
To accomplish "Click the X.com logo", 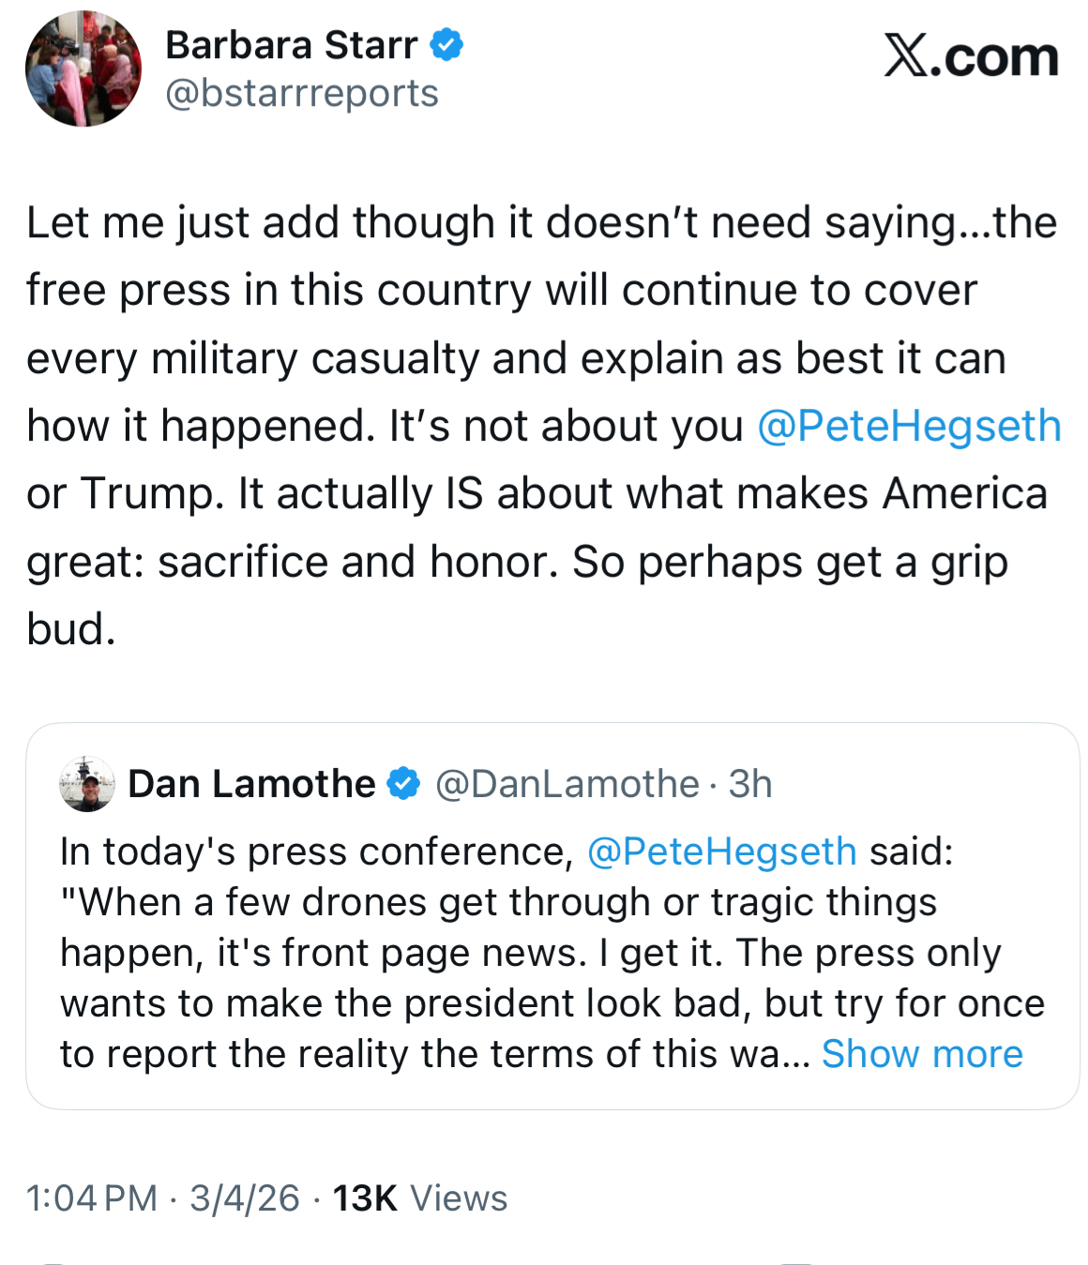I will tap(971, 57).
